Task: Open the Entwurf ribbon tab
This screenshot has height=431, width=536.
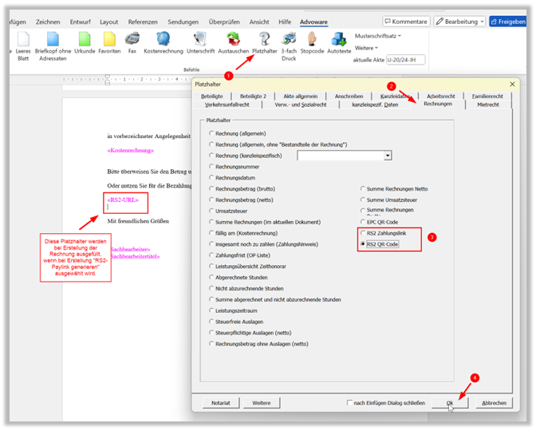Action: click(81, 22)
